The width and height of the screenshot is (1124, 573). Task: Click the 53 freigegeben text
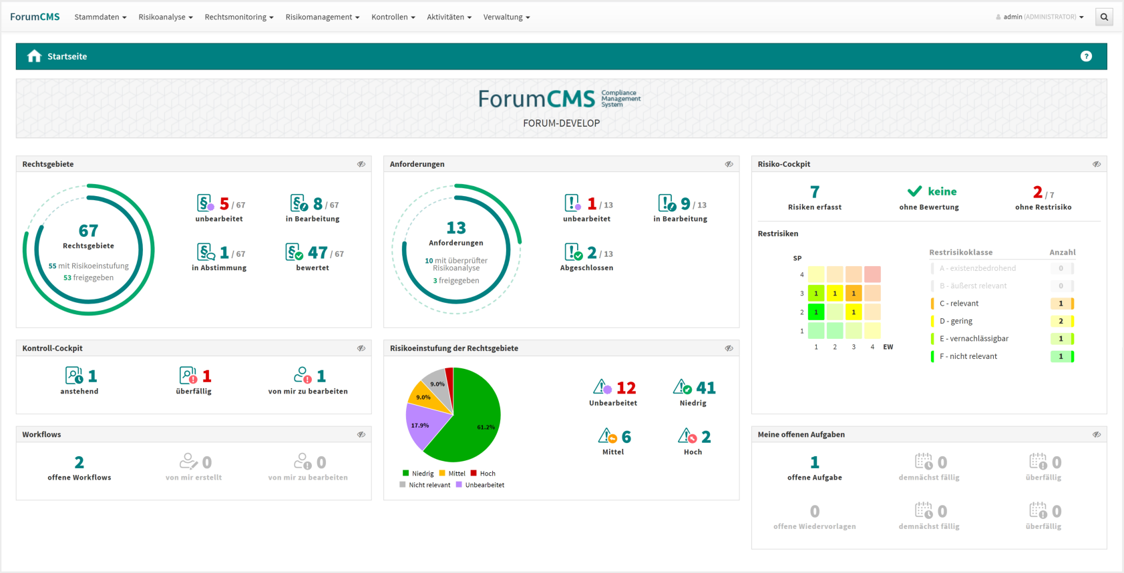(88, 277)
